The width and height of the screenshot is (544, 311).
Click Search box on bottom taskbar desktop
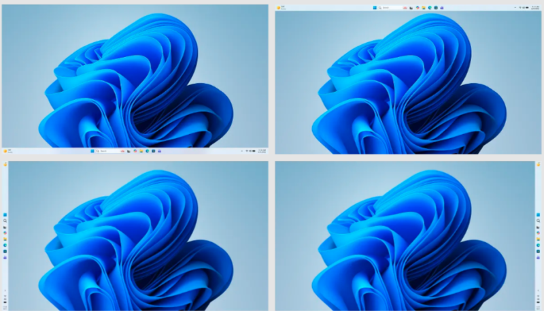pos(110,151)
